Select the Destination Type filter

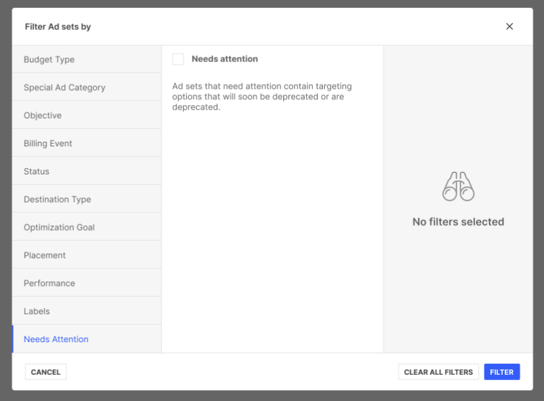pyautogui.click(x=57, y=200)
